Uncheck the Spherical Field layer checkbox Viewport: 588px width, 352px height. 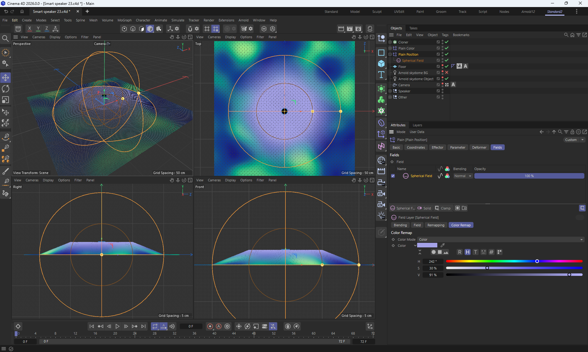click(393, 176)
